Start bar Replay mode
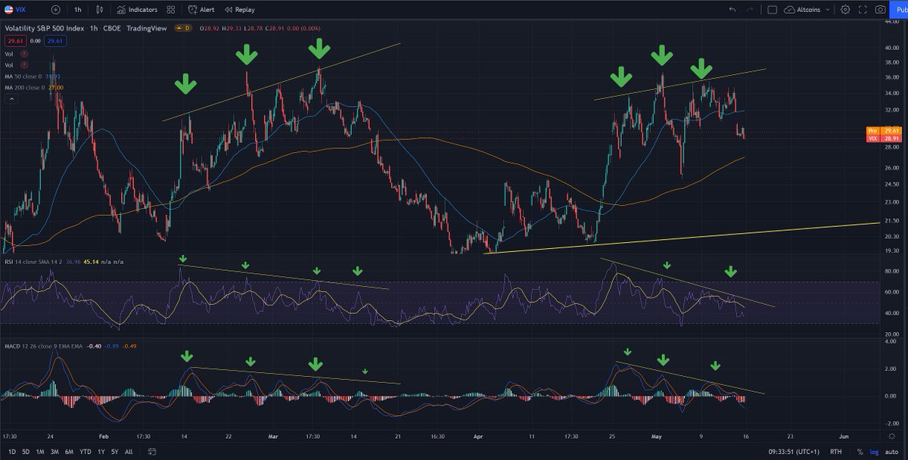Image resolution: width=908 pixels, height=460 pixels. pyautogui.click(x=239, y=10)
